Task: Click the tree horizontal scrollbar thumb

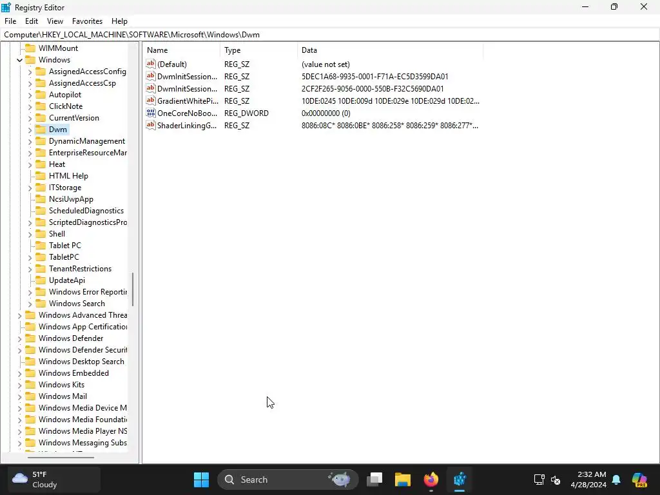Action: coord(61,457)
